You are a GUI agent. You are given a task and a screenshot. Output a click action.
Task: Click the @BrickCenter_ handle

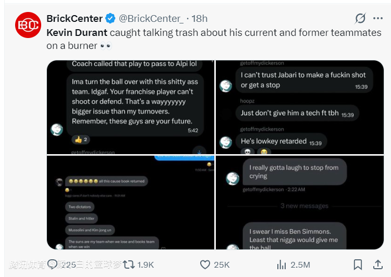point(151,19)
